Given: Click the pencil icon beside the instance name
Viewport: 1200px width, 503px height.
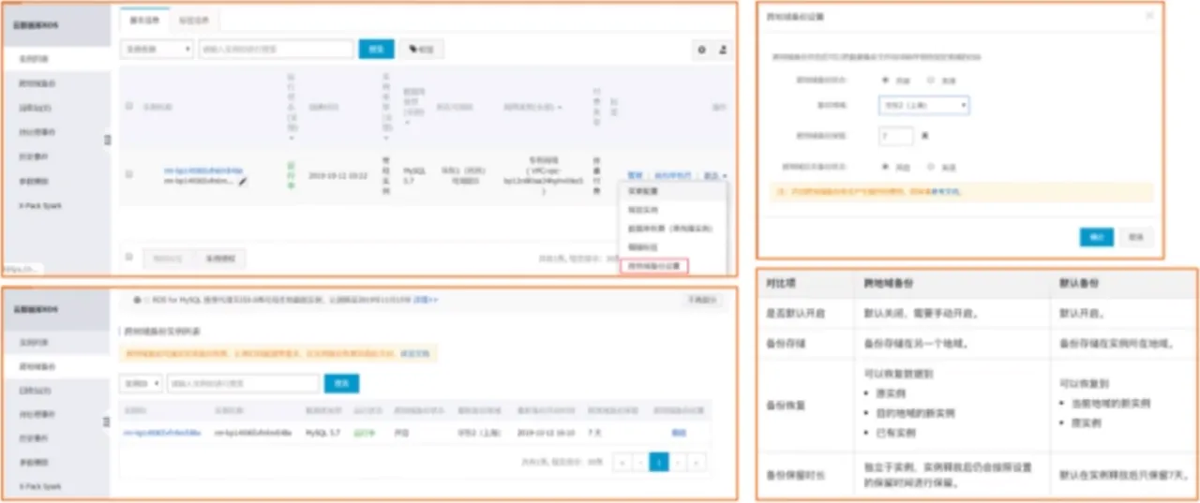Looking at the screenshot, I should 243,181.
